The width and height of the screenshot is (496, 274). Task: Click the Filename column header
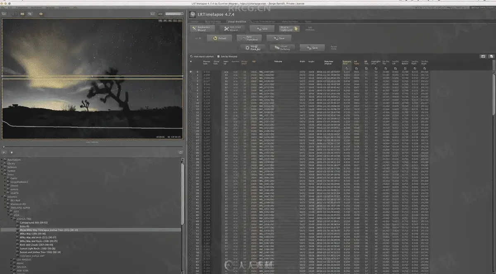point(278,62)
